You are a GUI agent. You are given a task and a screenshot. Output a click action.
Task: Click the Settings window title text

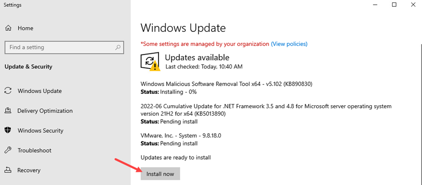(13, 5)
